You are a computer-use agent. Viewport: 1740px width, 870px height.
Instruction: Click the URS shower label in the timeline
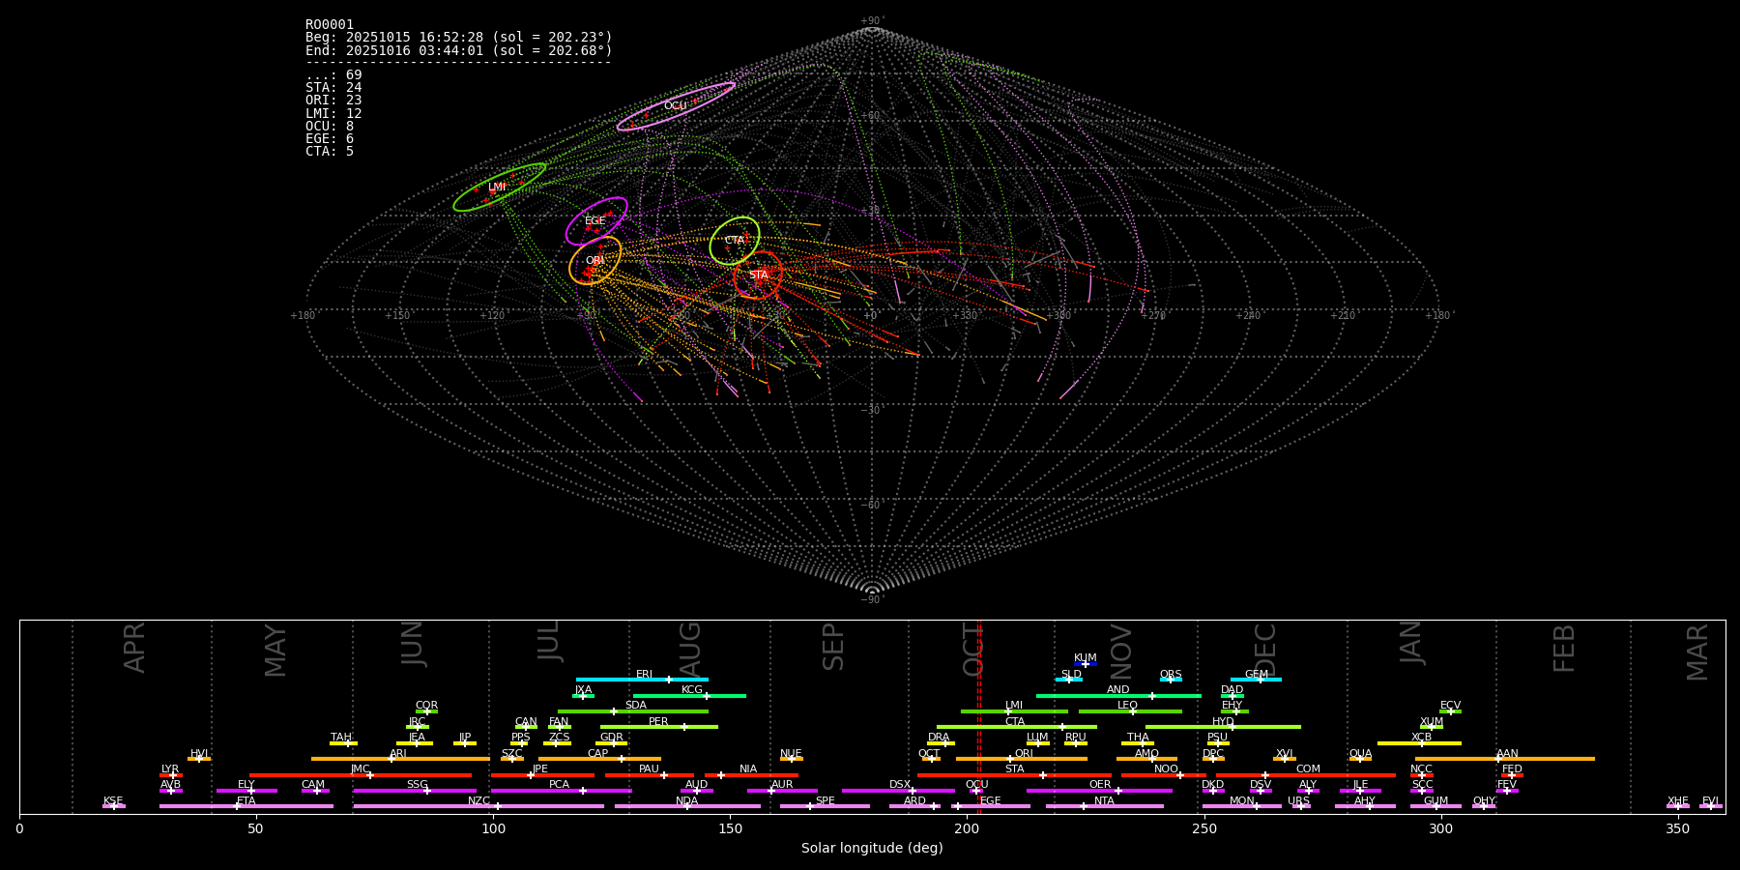tap(1298, 801)
